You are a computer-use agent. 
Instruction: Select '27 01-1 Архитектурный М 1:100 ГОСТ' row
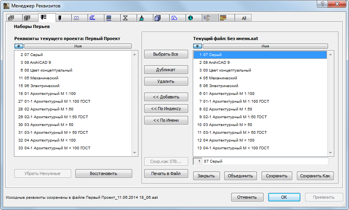click(73, 101)
